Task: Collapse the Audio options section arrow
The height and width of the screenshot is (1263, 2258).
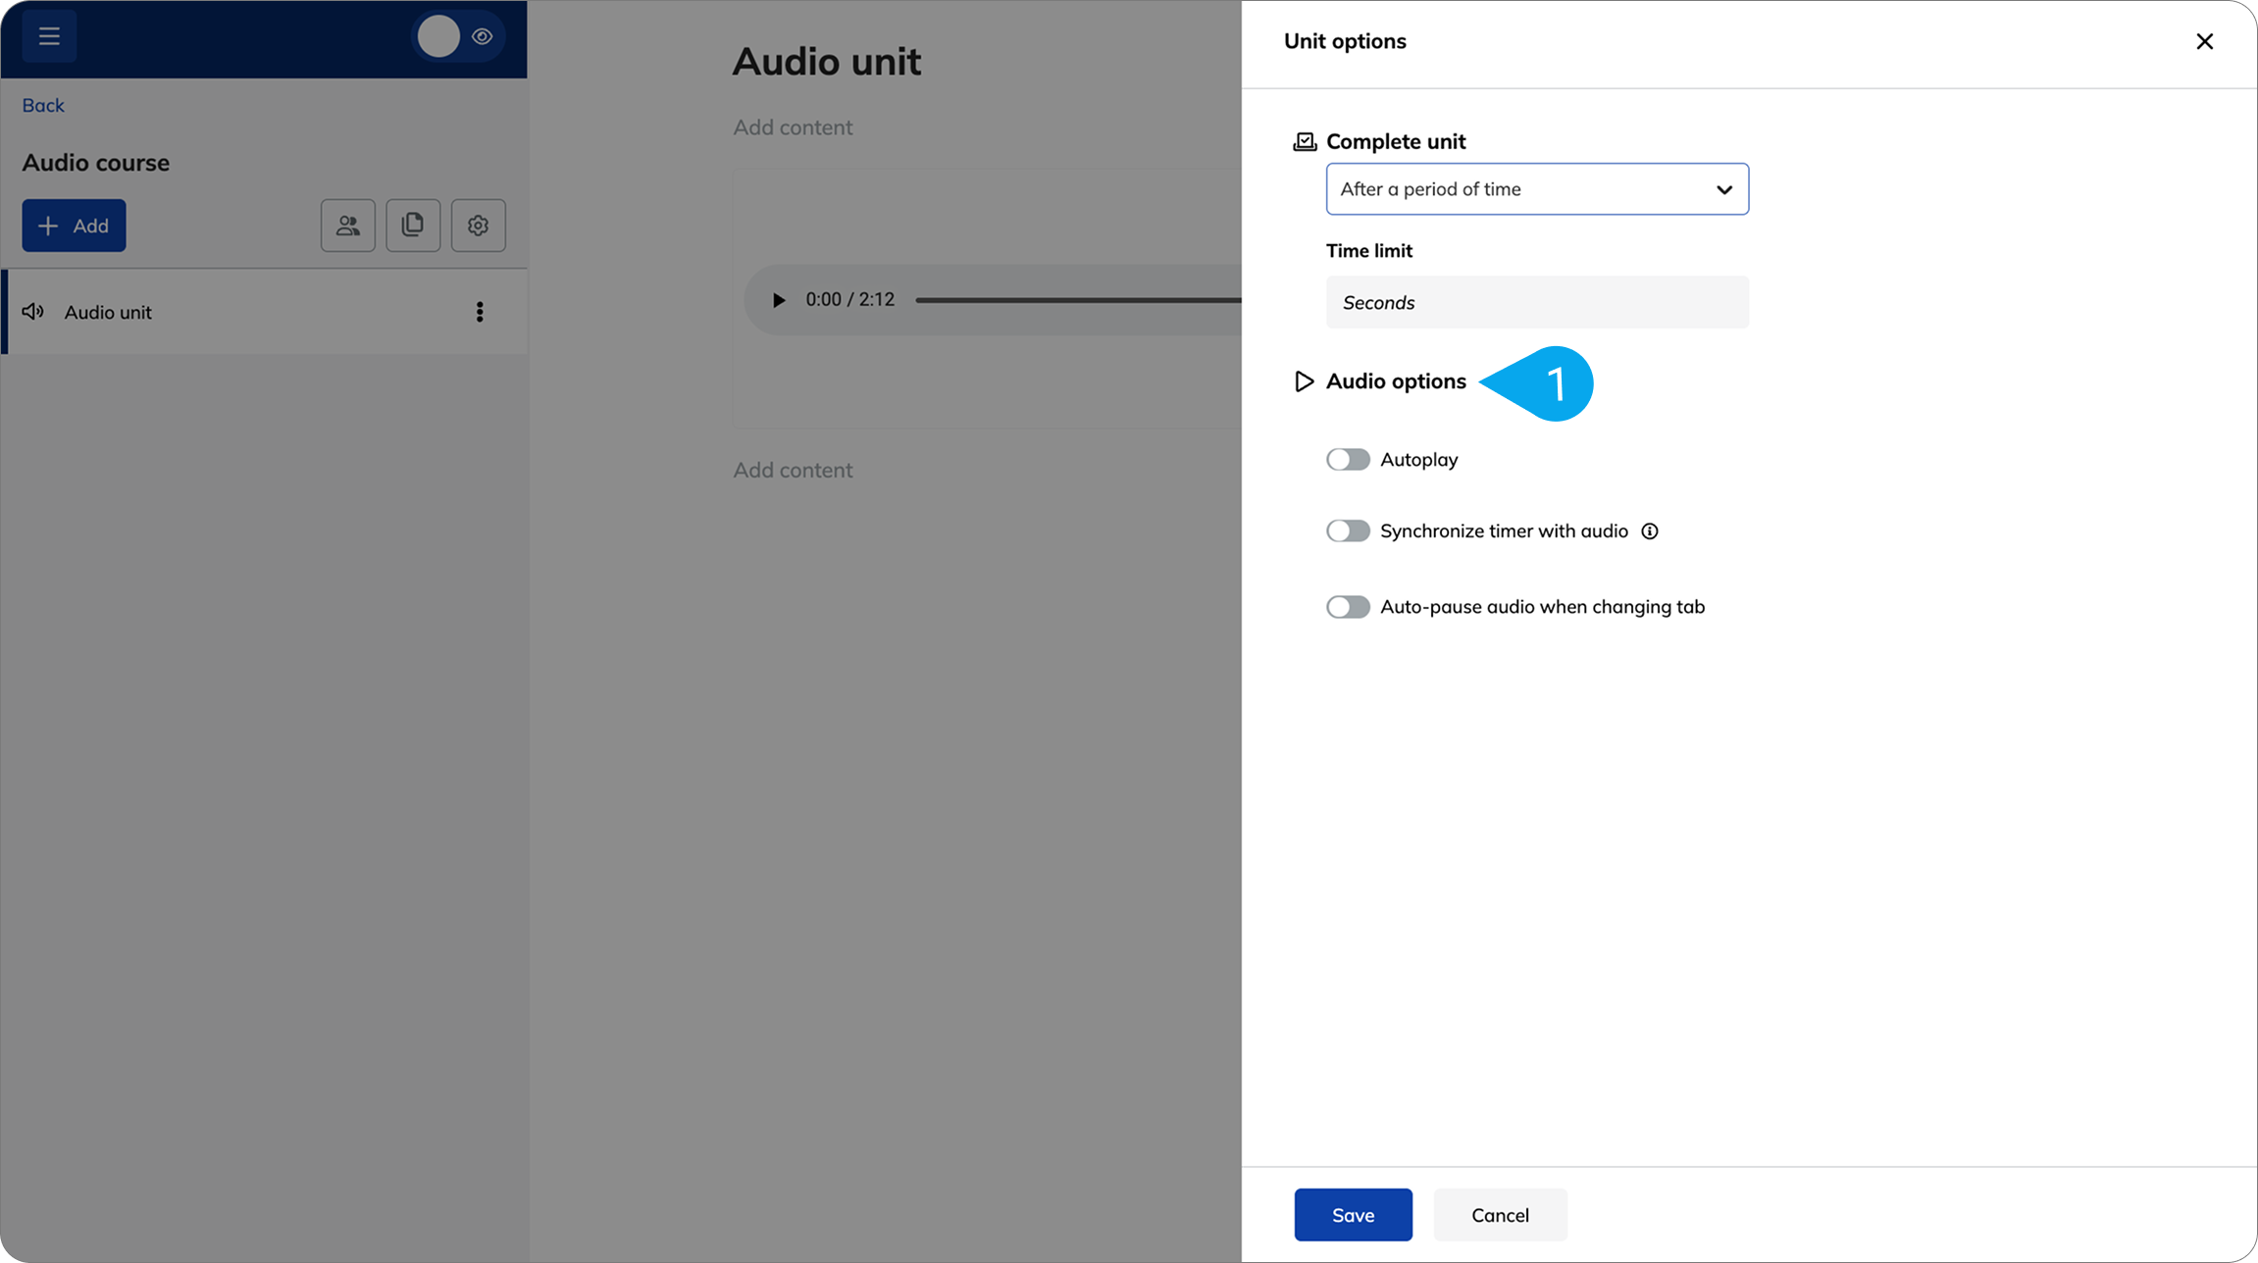Action: [1304, 381]
